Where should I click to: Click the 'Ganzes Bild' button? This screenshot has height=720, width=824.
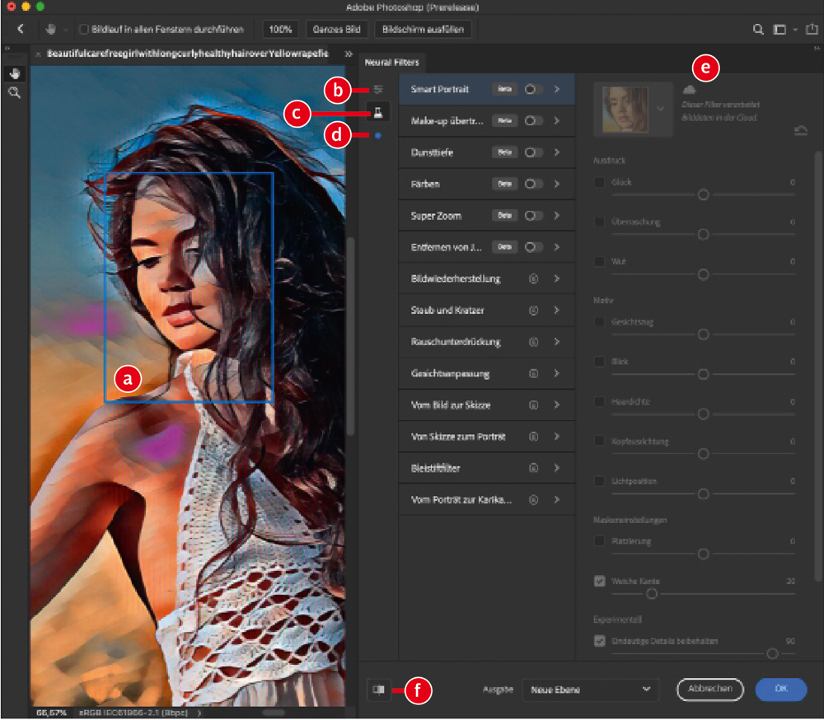tap(338, 30)
